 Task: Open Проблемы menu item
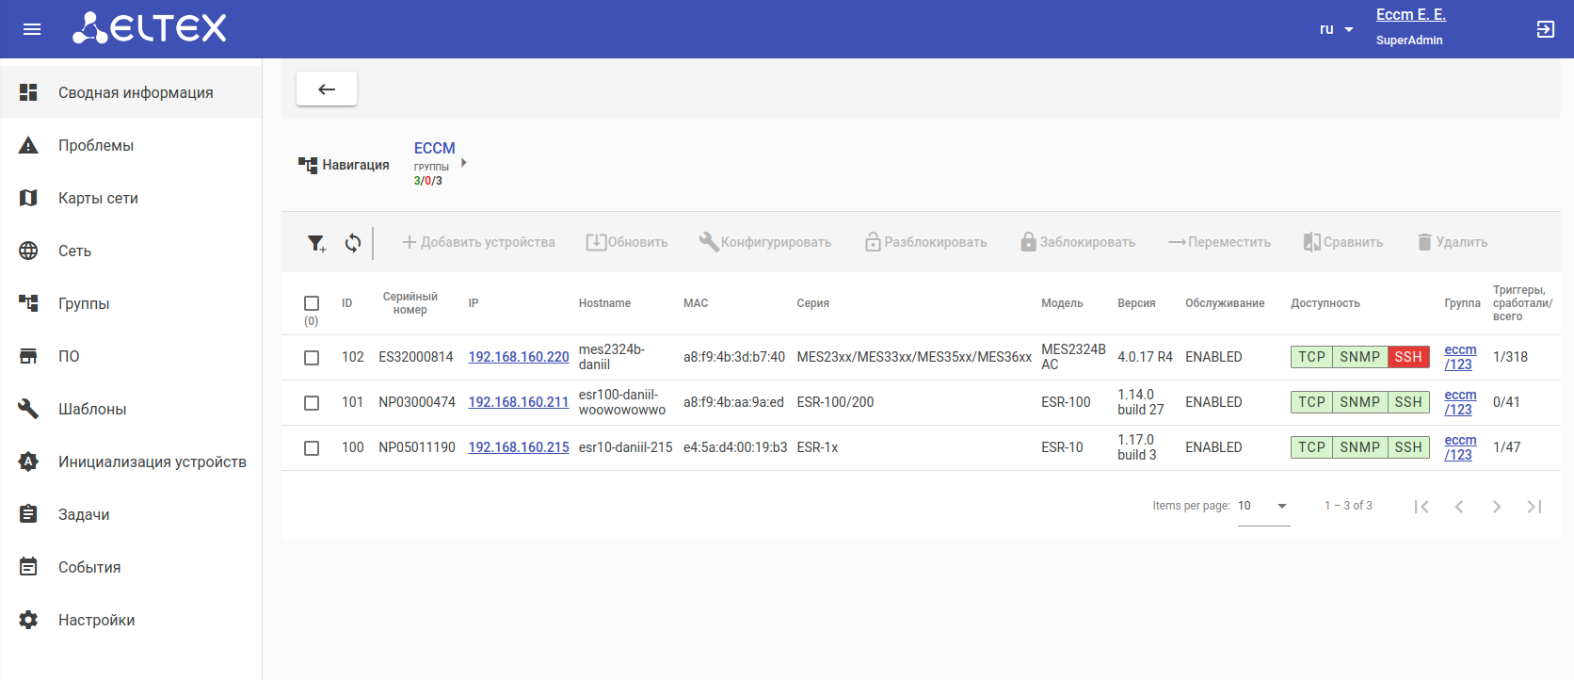[131, 145]
